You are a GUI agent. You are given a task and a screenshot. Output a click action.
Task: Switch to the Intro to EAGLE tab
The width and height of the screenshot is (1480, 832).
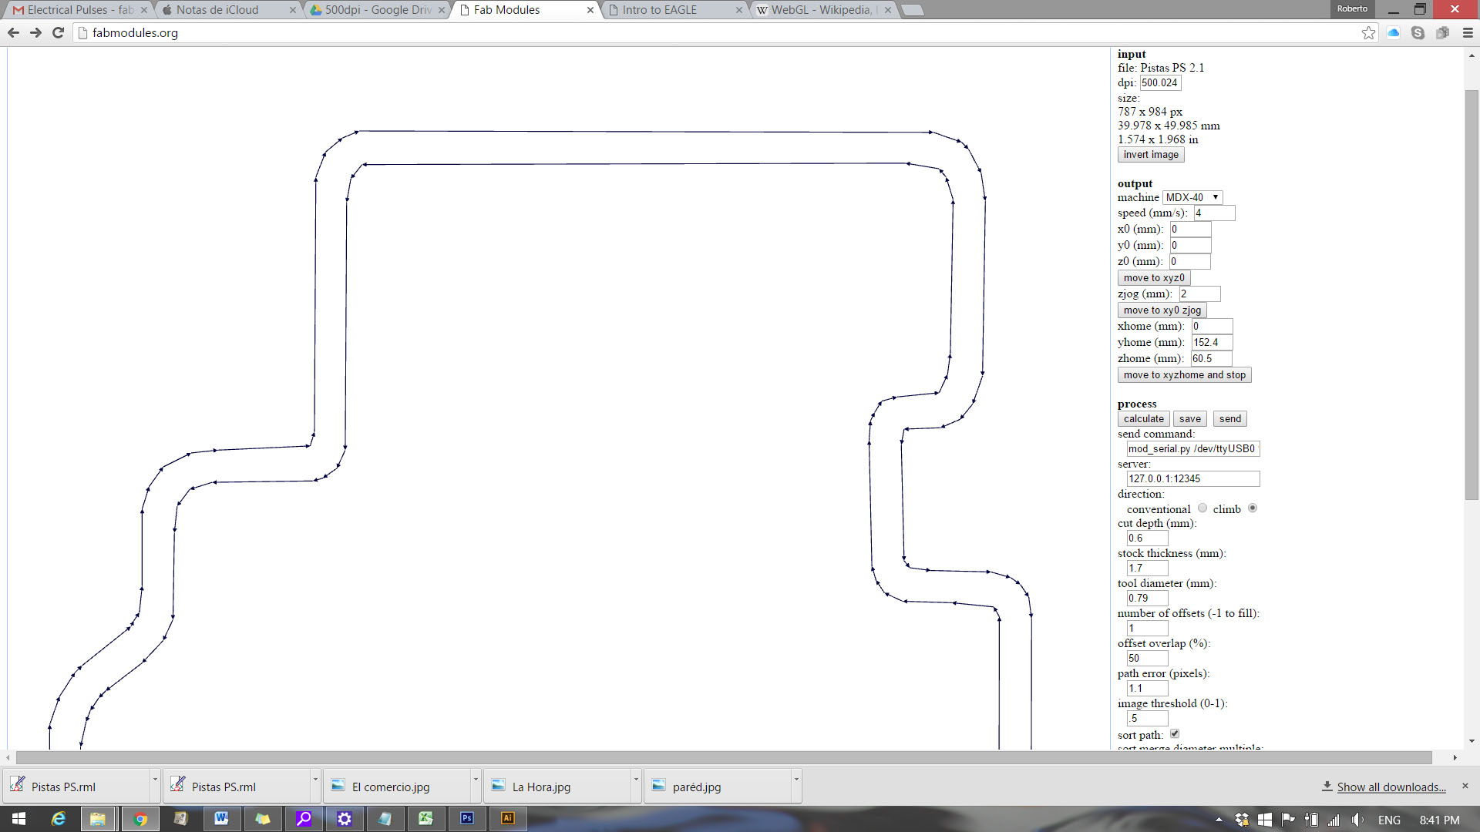tap(671, 10)
